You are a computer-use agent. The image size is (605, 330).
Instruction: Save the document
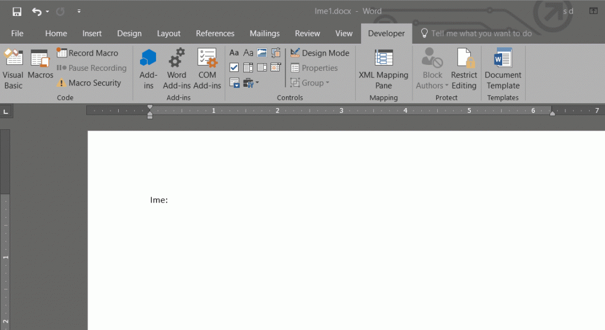tap(17, 12)
